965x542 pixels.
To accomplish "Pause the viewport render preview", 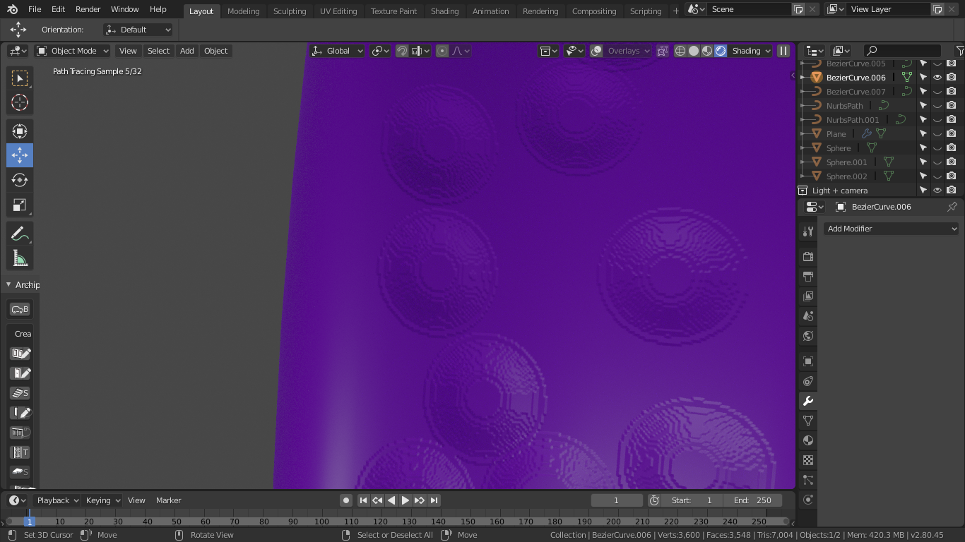I will point(783,51).
